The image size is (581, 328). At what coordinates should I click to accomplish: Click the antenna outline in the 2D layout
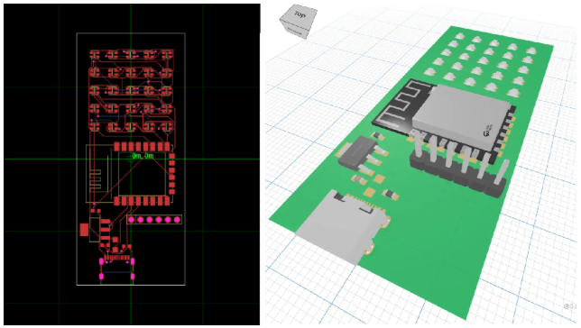99,173
